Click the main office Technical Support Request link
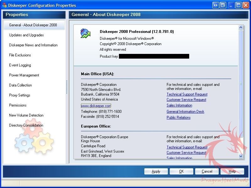The width and height of the screenshot is (251, 188). [187, 94]
